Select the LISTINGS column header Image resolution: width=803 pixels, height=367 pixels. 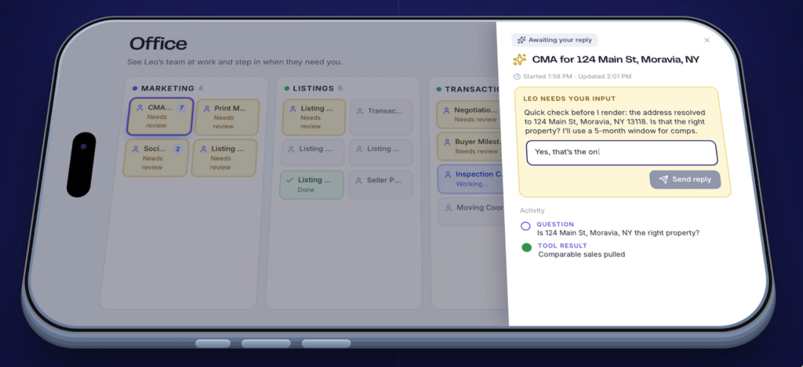[314, 88]
